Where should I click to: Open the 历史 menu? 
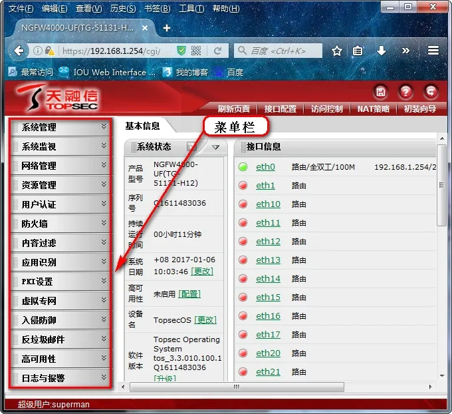(123, 9)
